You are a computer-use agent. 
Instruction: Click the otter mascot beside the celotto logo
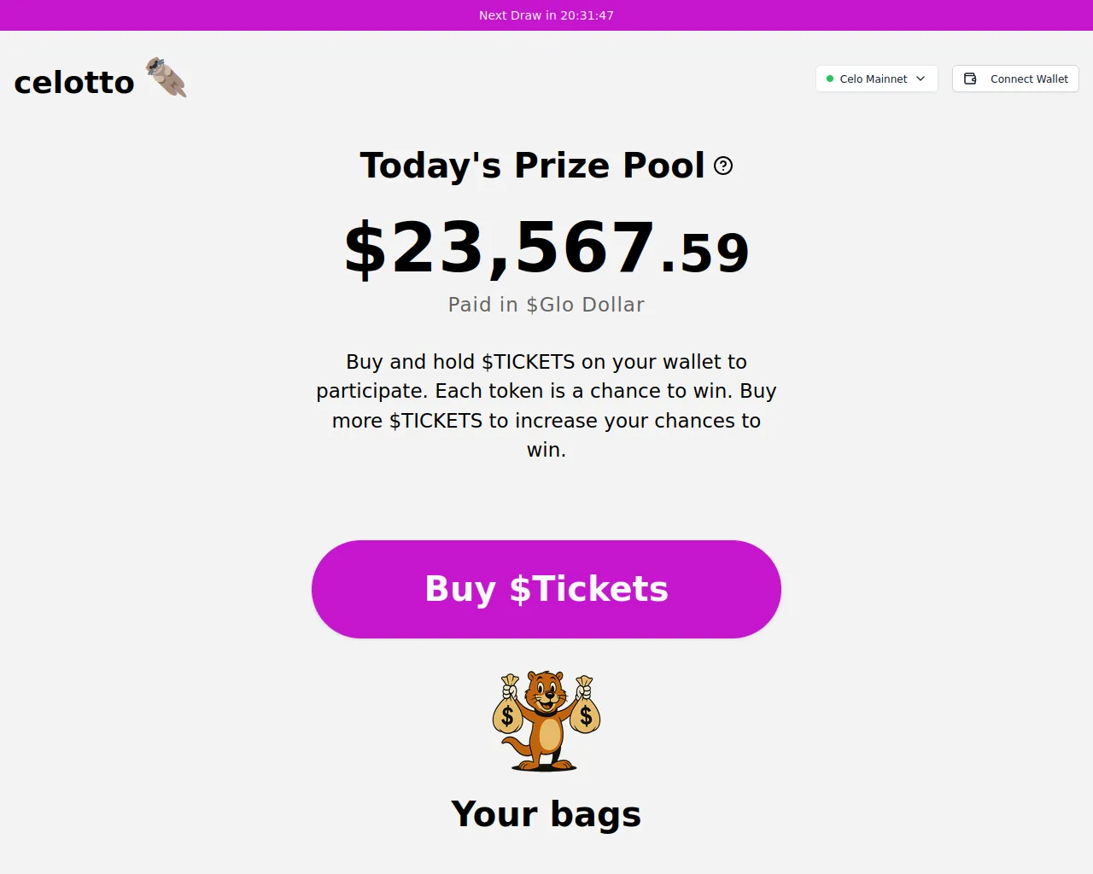167,77
